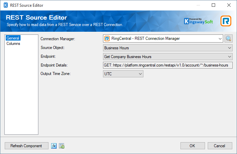Screen dimensions: 237x154
Task: Open the fx expressions editor icon
Action: 54,146
